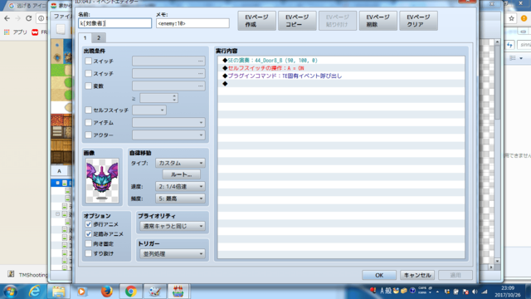Open the IME language bar help icon
Screen dimensions: 531x299
coord(412,291)
